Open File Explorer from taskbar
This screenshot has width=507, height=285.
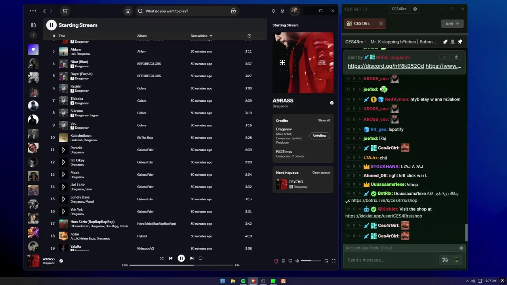coord(233,281)
